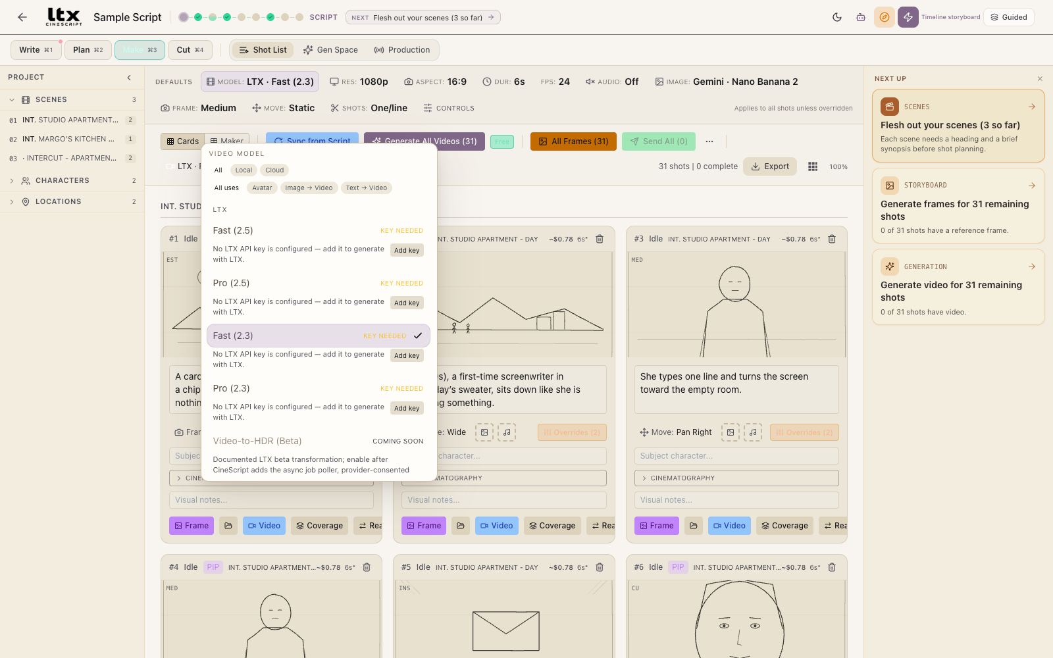
Task: Expand Cinematography in shot #3
Action: [x=736, y=478]
